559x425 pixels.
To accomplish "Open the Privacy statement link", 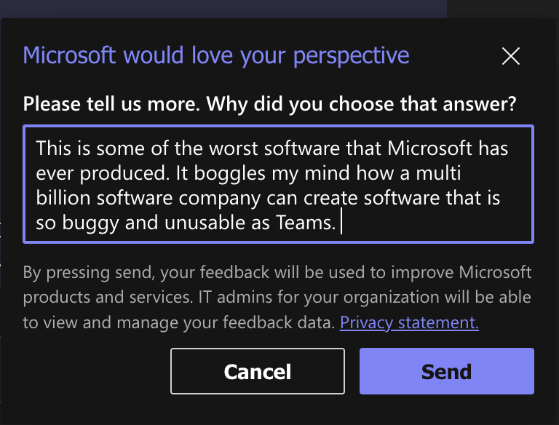I will click(x=409, y=322).
